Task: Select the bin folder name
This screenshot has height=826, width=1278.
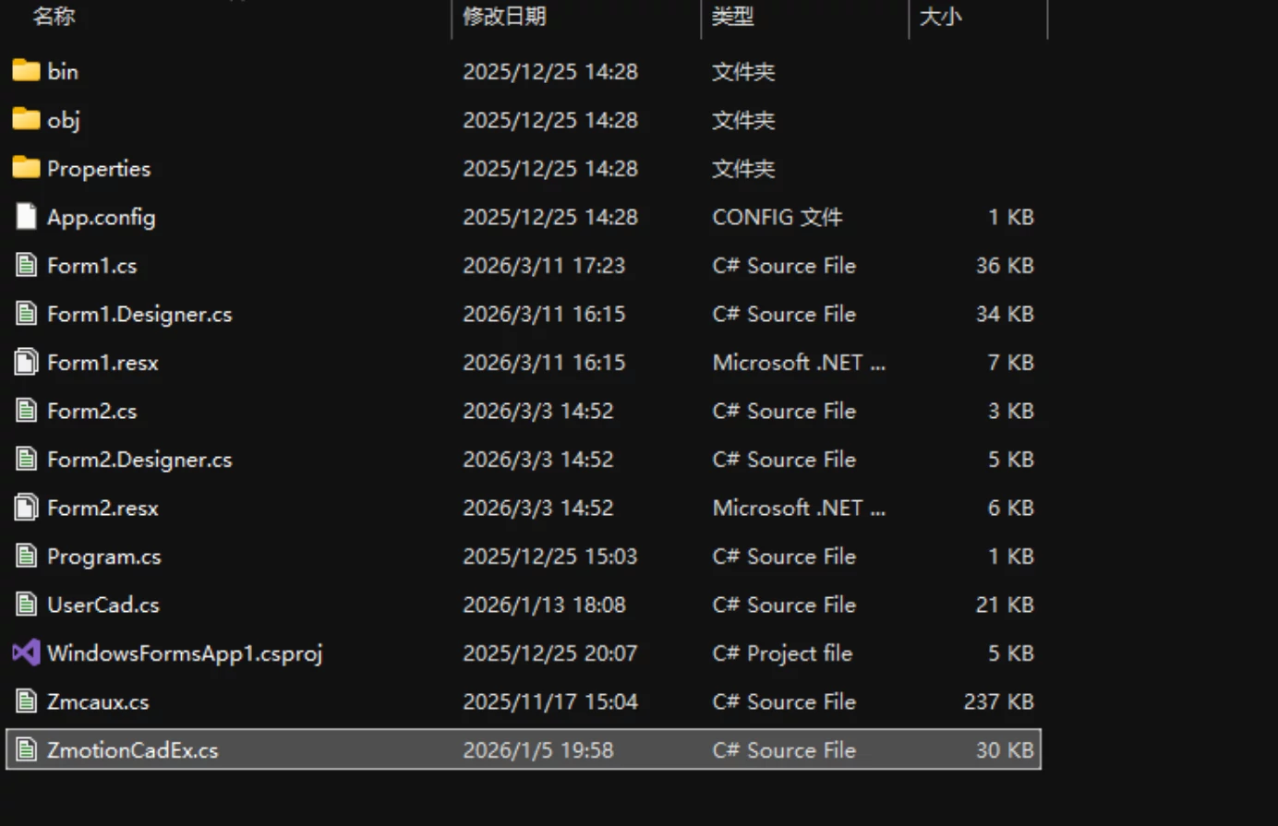Action: click(63, 71)
